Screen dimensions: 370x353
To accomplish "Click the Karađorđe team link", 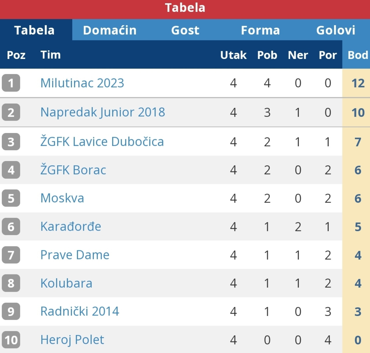I will [x=71, y=227].
